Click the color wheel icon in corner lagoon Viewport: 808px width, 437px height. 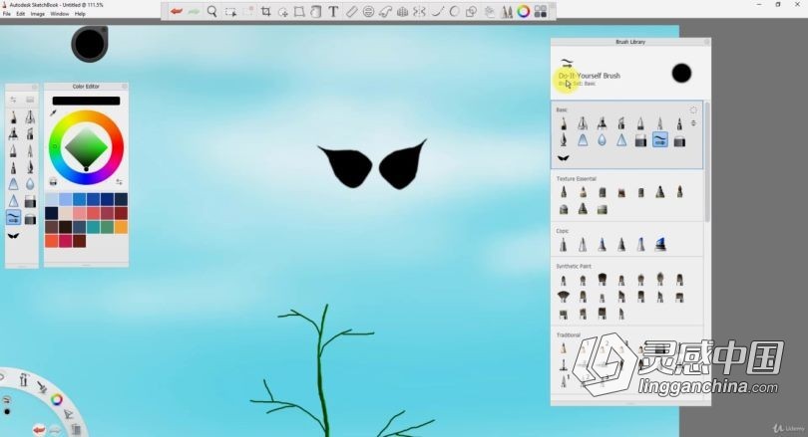coord(57,399)
